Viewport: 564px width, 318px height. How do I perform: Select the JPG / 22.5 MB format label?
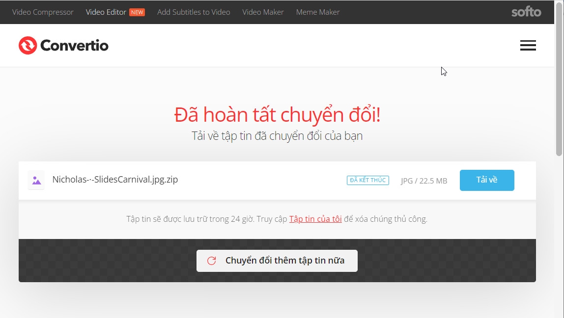click(x=423, y=181)
